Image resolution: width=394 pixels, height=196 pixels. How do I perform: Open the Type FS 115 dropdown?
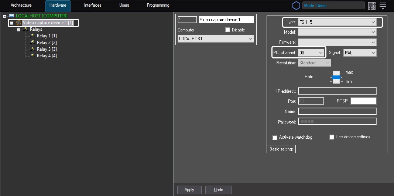(337, 22)
